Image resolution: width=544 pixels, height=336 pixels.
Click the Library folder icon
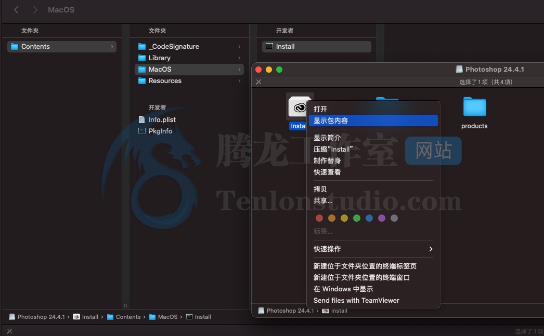pos(142,58)
